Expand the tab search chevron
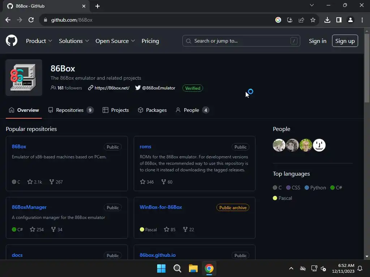 (312, 5)
